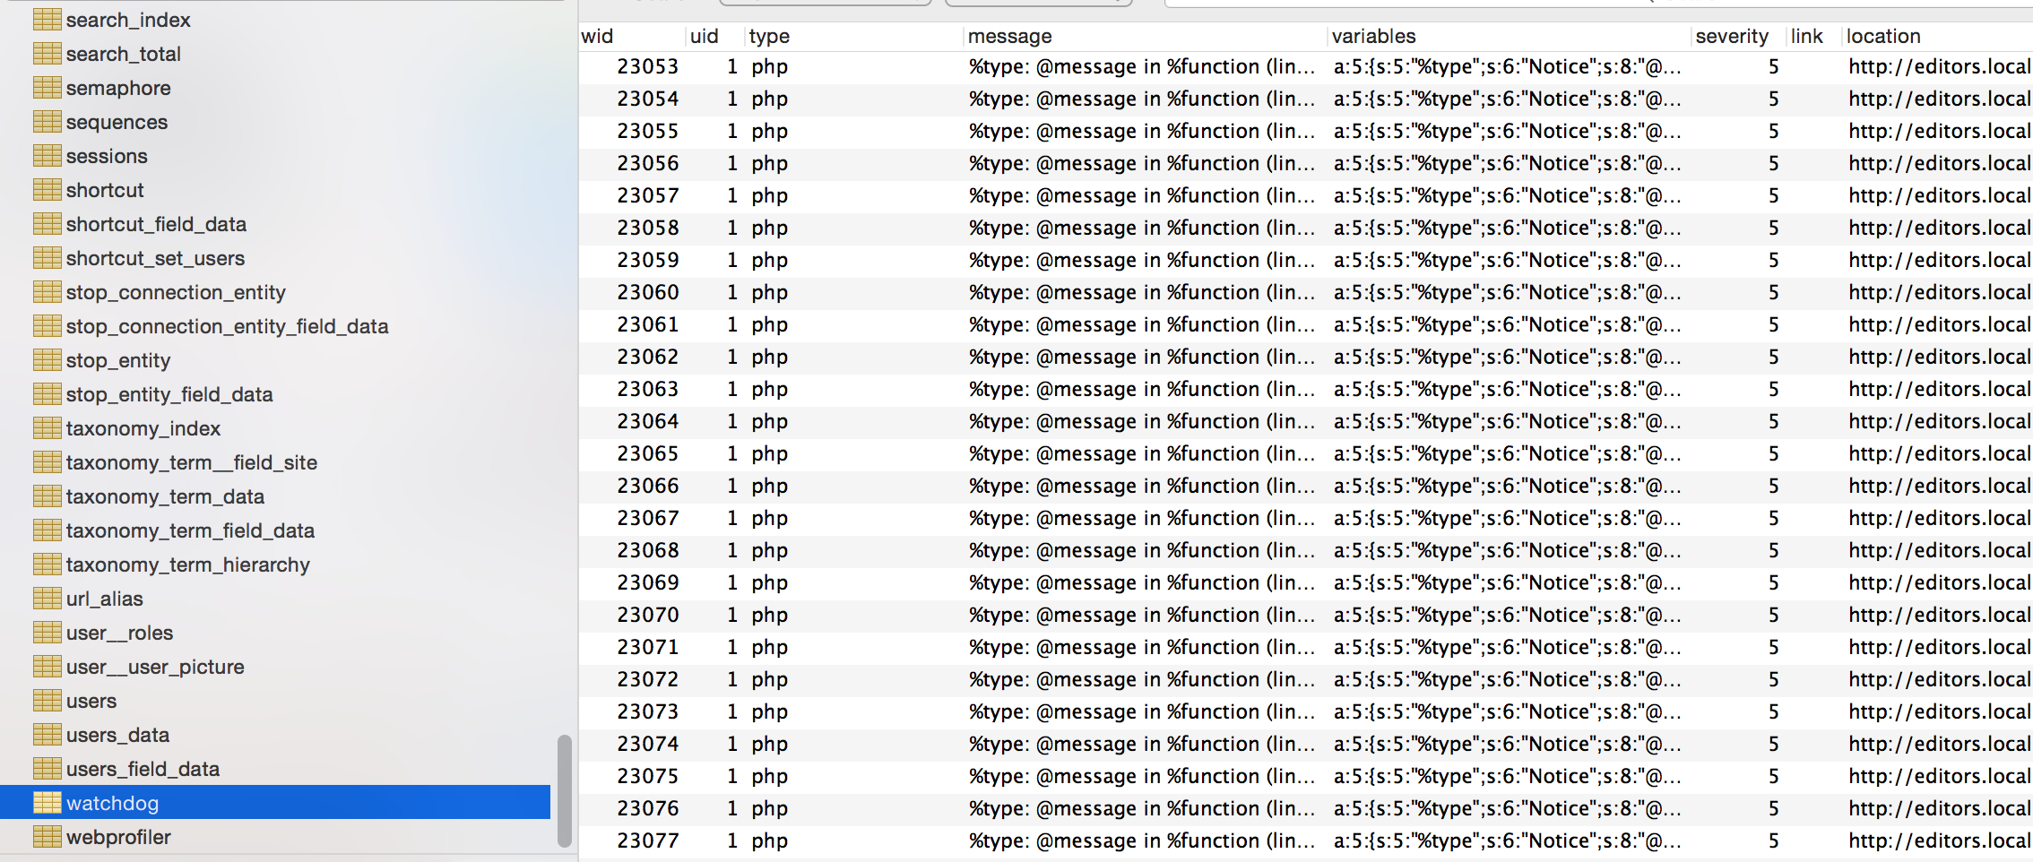Viewport: 2033px width, 862px height.
Task: Click the table icon beside search_index
Action: (x=48, y=19)
